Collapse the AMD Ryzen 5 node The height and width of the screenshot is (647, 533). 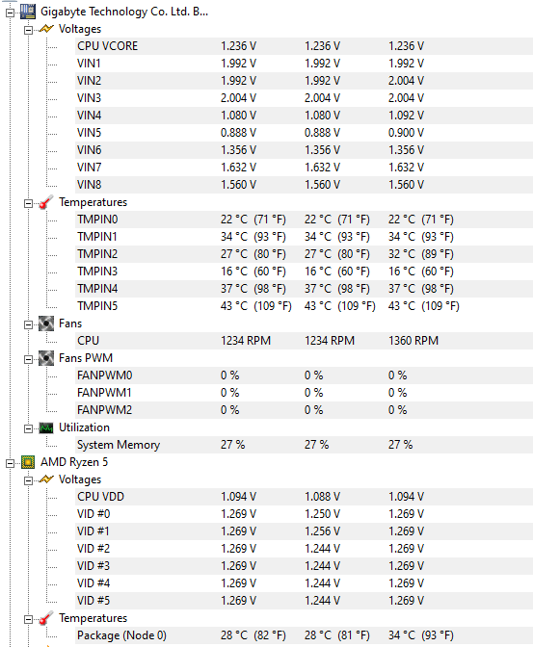10,463
